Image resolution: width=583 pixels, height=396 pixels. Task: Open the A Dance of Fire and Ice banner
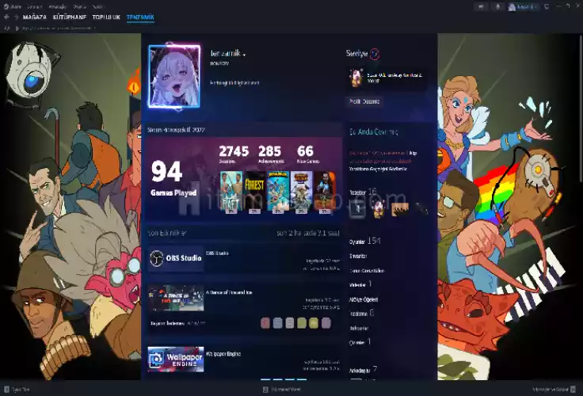click(175, 299)
